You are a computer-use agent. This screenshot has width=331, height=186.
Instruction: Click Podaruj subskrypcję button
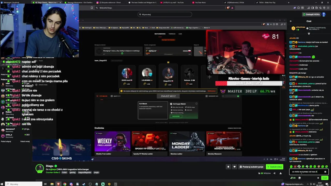(251, 167)
